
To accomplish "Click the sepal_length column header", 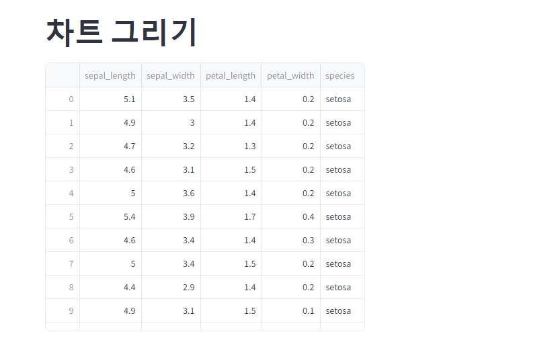I will click(110, 75).
